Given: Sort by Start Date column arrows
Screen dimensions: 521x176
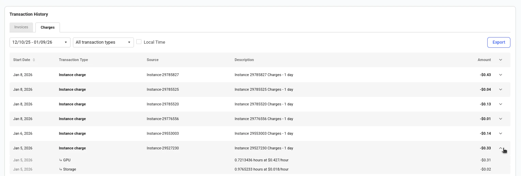Looking at the screenshot, I should tap(34, 60).
